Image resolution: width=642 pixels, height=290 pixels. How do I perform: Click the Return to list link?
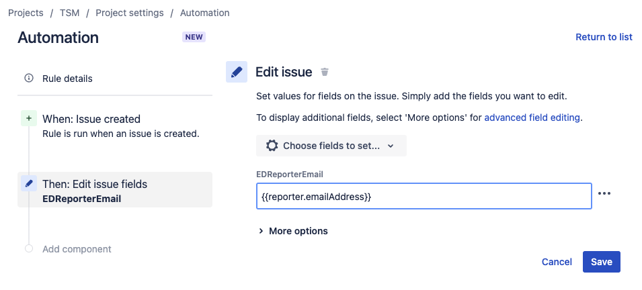[x=604, y=37]
